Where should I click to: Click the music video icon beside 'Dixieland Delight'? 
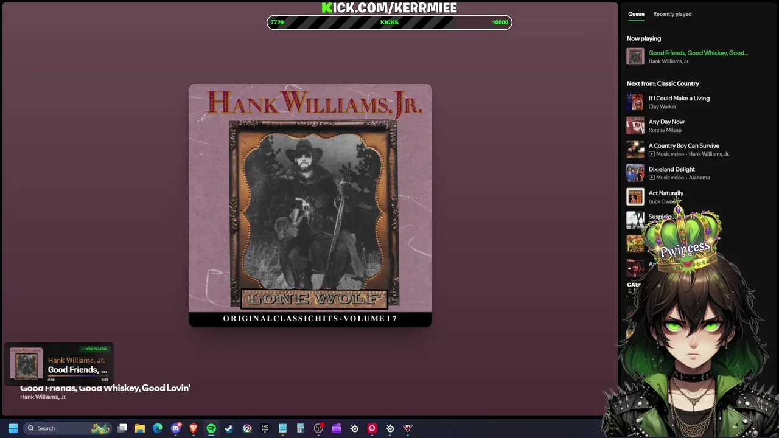click(652, 178)
